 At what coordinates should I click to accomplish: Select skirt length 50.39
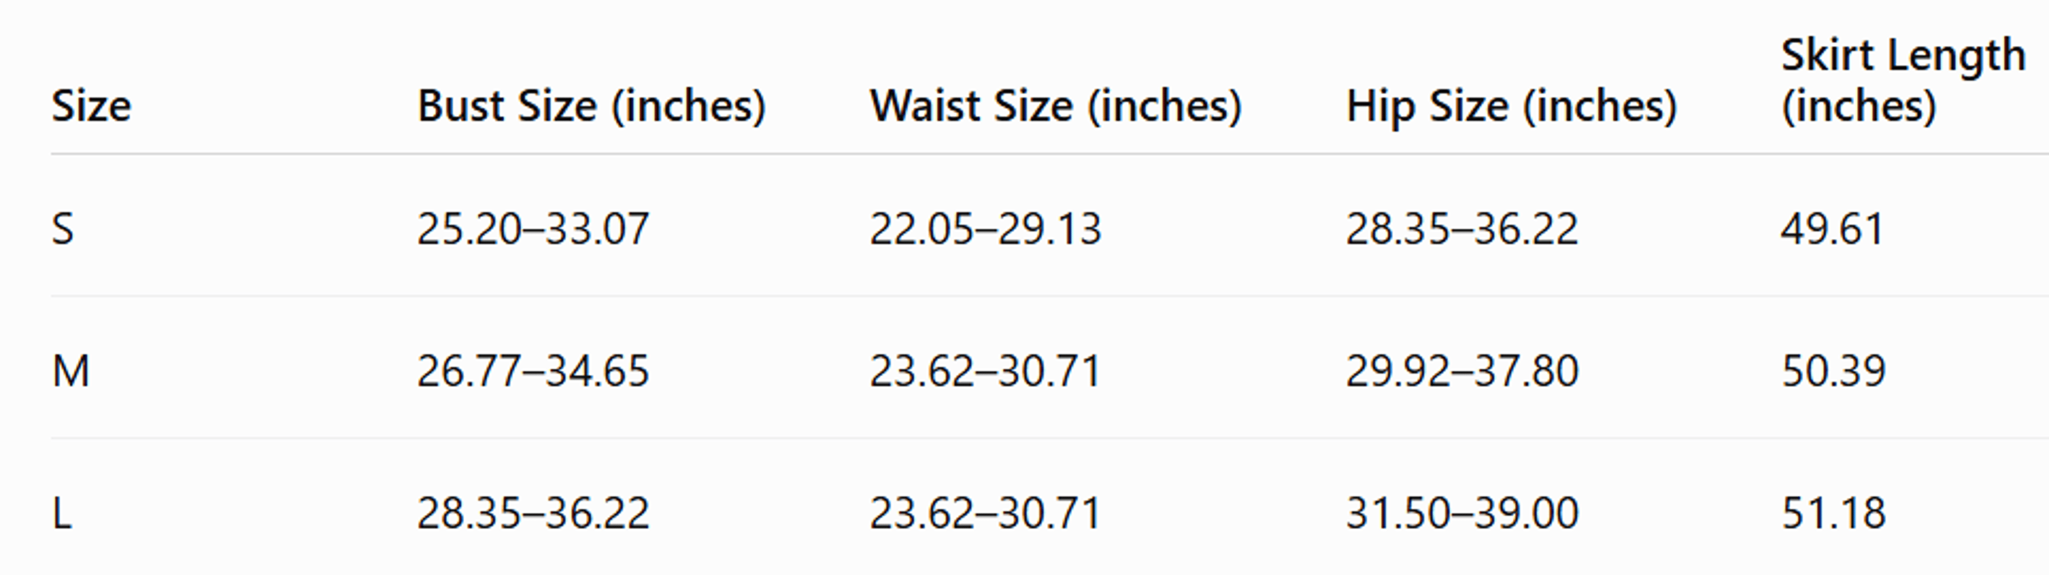point(1833,371)
